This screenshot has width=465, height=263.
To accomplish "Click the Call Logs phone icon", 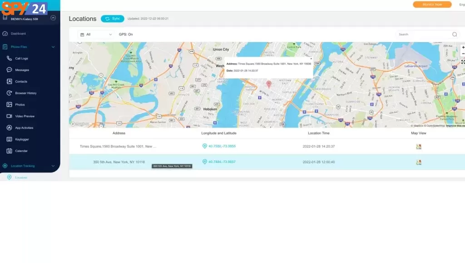I will pos(9,58).
